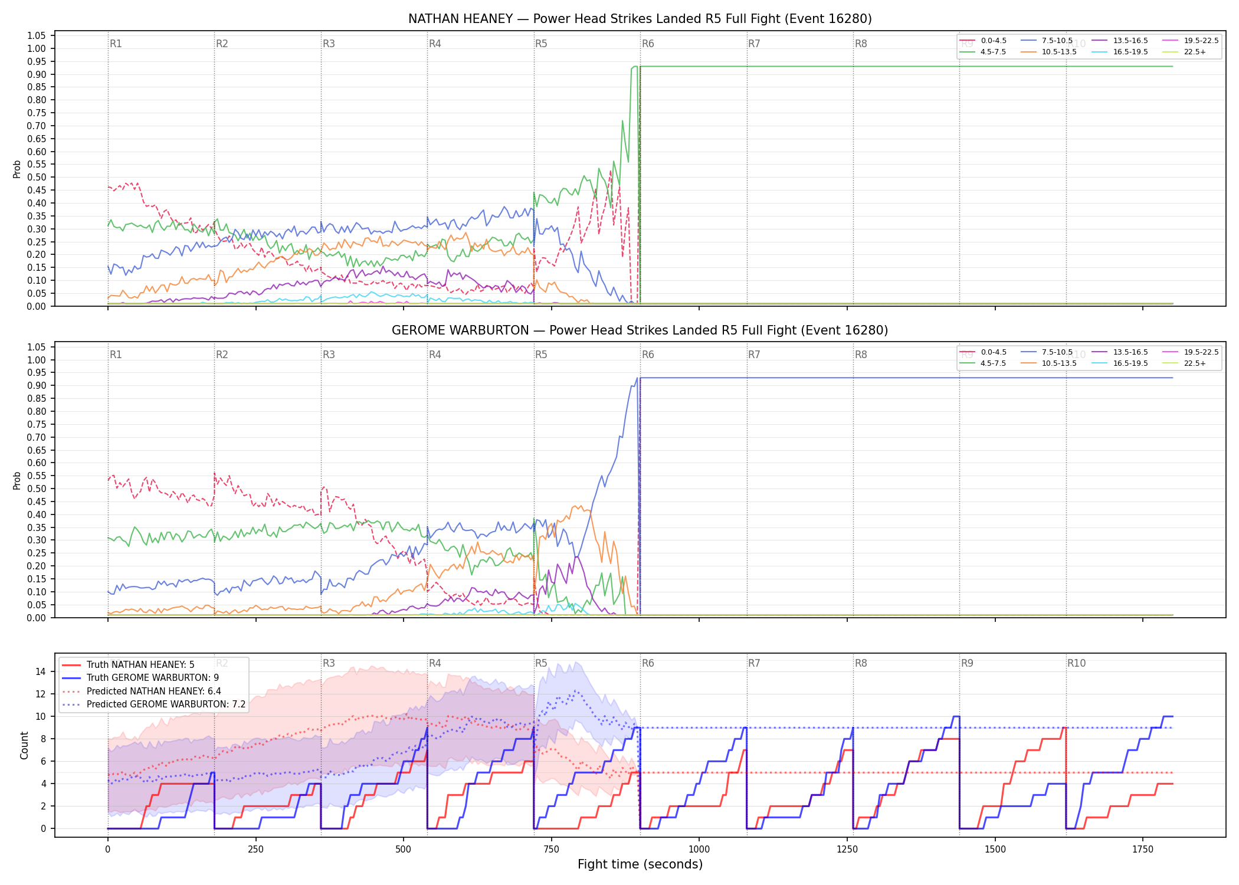Viewport: 1239px width, 885px height.
Task: Click the 1000 tick on the time axis
Action: point(699,849)
